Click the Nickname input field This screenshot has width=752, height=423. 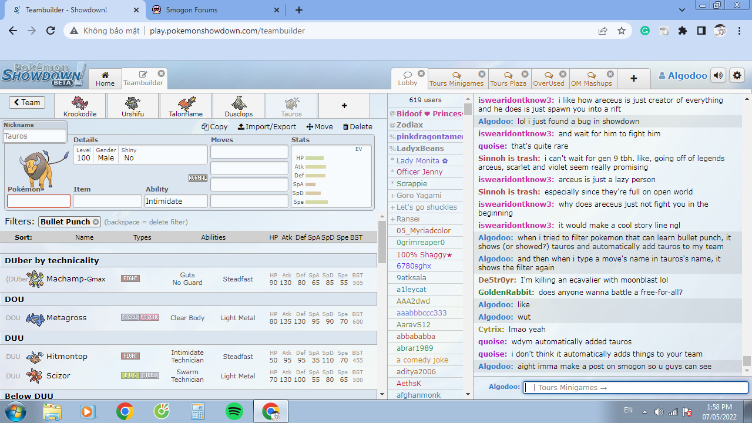(35, 136)
